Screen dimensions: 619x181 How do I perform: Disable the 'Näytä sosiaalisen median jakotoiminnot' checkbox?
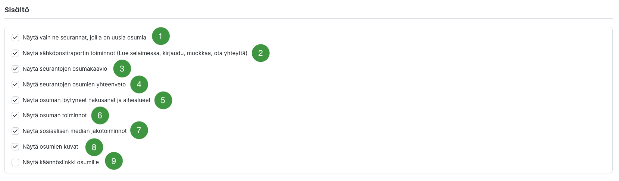15,131
